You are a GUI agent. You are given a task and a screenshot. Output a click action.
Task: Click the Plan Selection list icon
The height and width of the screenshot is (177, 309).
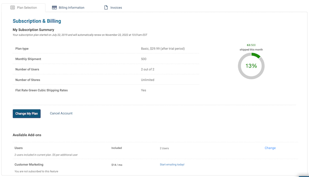coord(12,7)
